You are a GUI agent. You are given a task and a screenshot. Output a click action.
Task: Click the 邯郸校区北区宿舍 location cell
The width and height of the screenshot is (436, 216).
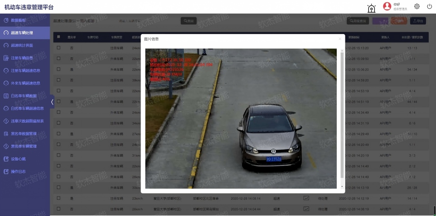click(x=207, y=198)
